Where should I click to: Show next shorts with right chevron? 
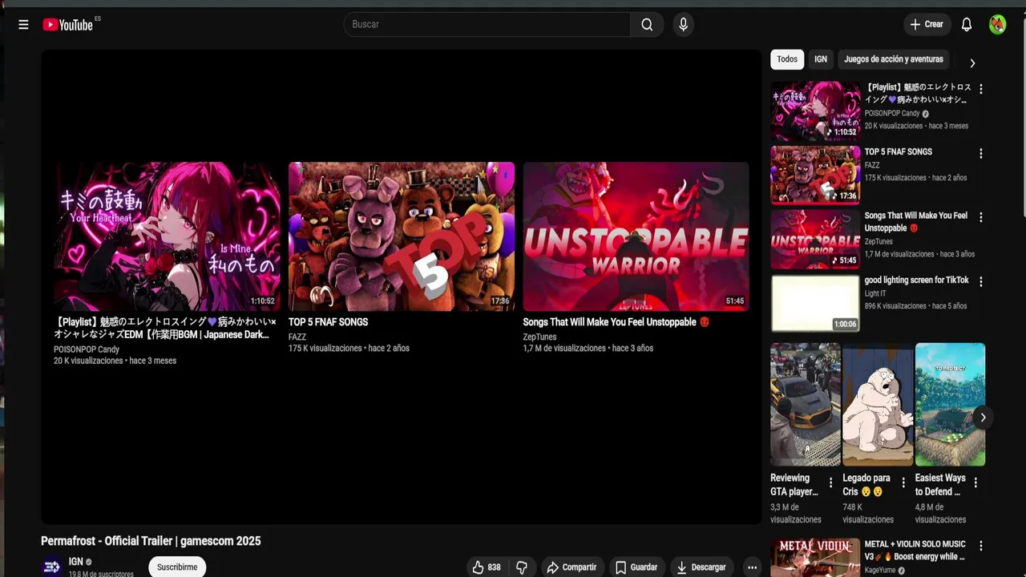click(983, 418)
